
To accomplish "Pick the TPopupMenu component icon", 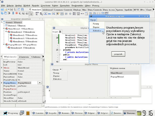I will click(x=41, y=14).
